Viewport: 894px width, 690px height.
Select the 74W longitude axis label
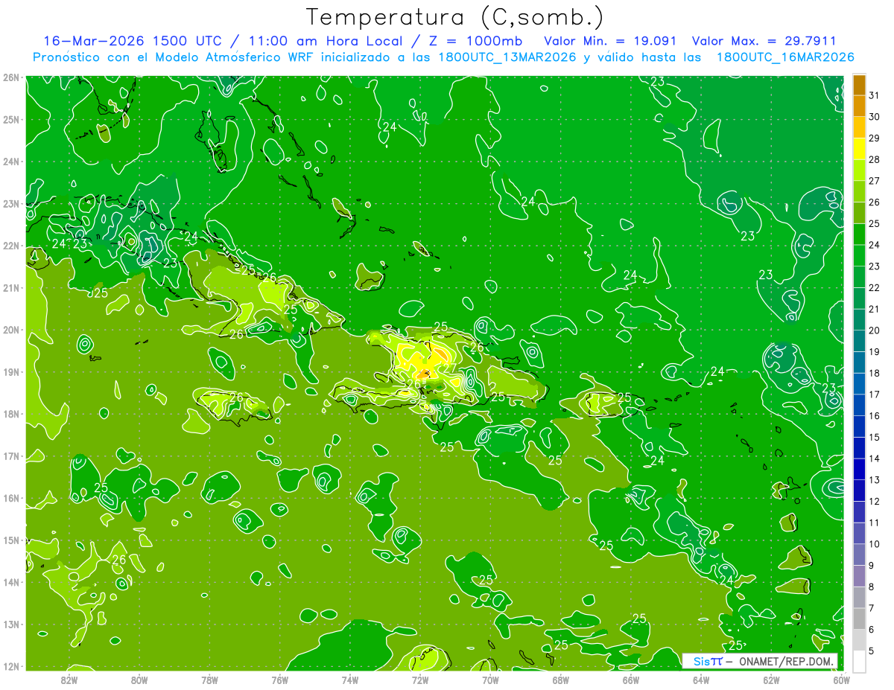350,680
